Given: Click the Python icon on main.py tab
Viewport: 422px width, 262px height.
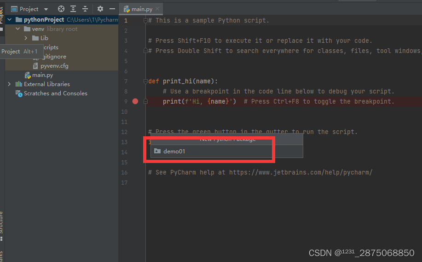Looking at the screenshot, I should (x=127, y=9).
